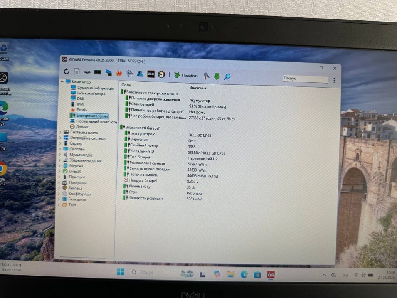Screen dimensions: 397x298
Task: Click the green download arrow icon
Action: [x=217, y=76]
